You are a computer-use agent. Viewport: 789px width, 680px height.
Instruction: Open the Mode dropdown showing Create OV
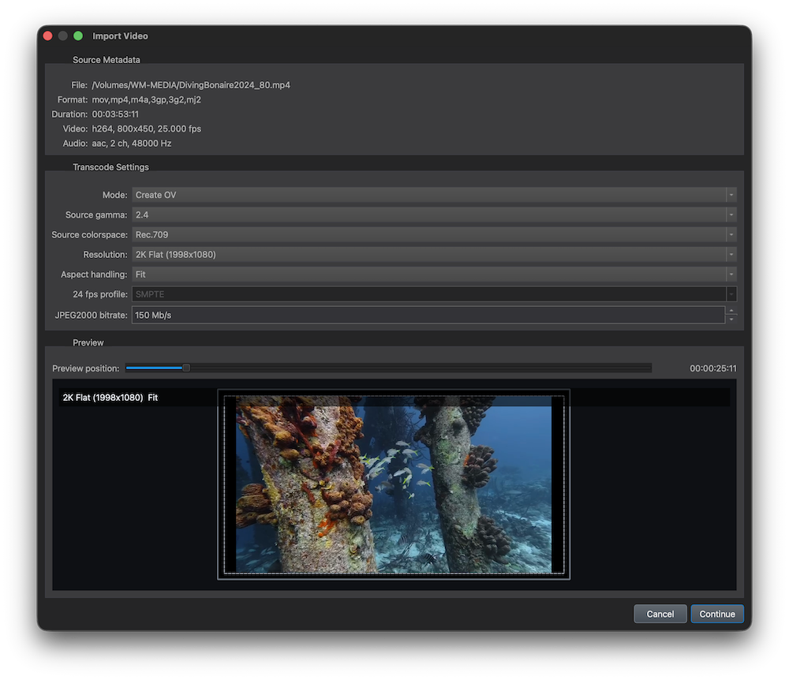click(434, 195)
